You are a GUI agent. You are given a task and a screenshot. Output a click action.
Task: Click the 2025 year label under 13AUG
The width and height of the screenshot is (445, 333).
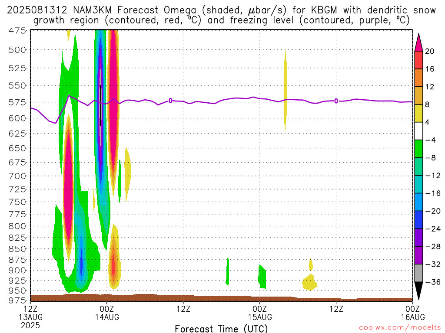30,325
